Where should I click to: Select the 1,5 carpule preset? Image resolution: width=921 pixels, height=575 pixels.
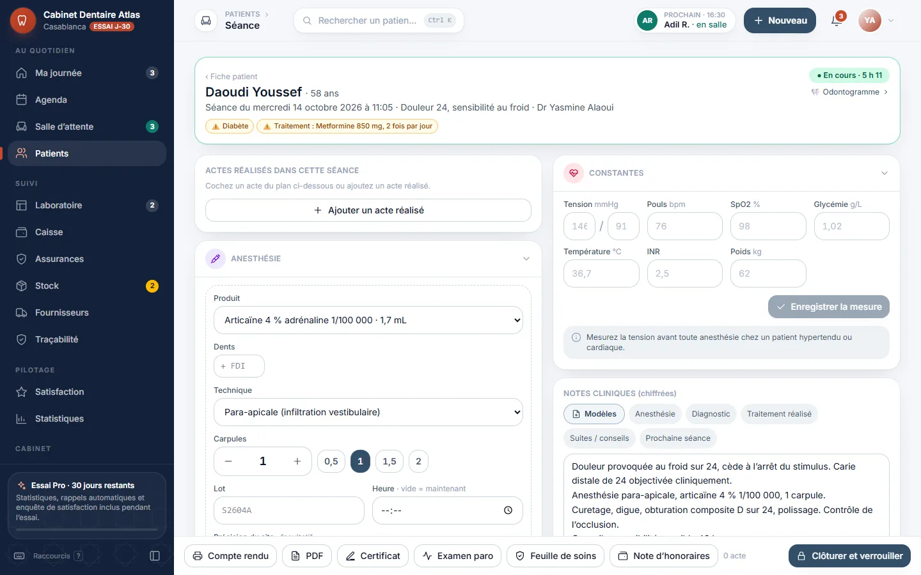390,461
